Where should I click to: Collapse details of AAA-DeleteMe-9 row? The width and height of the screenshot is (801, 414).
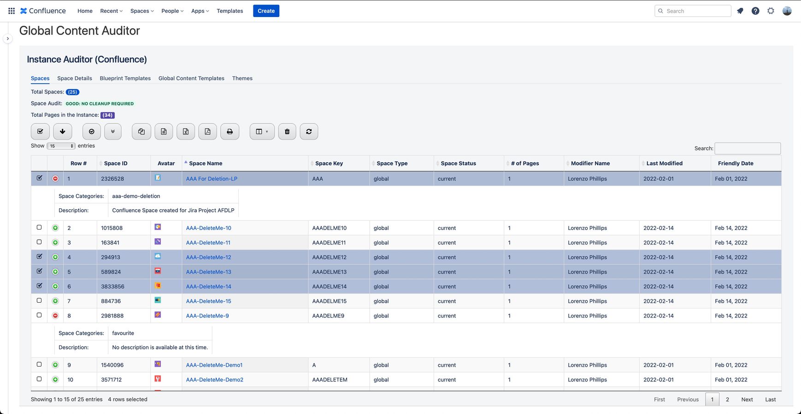click(55, 316)
